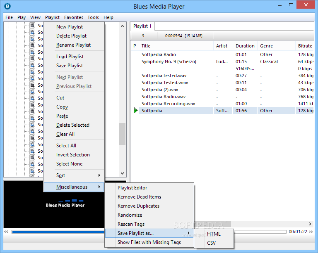Select Softpedia (2).wav track
The width and height of the screenshot is (318, 253).
tap(222, 90)
